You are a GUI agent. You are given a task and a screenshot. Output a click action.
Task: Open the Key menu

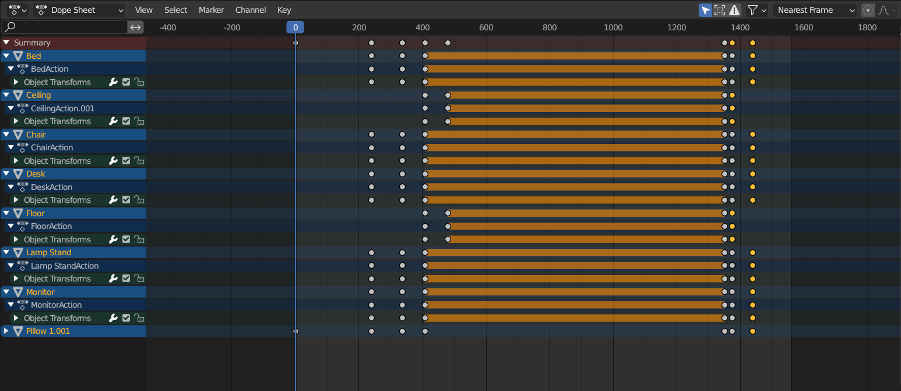point(284,10)
